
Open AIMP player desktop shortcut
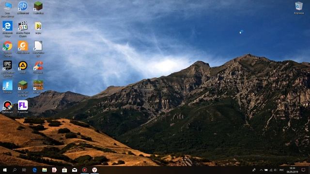(23, 67)
